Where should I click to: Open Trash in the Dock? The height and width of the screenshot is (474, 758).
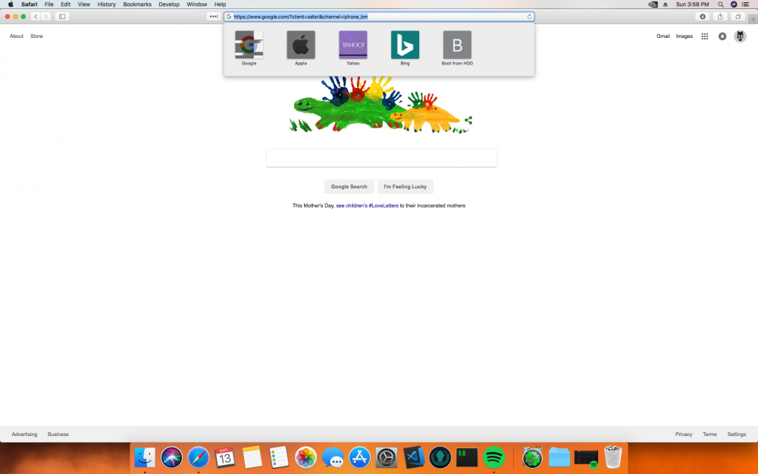[x=613, y=457]
